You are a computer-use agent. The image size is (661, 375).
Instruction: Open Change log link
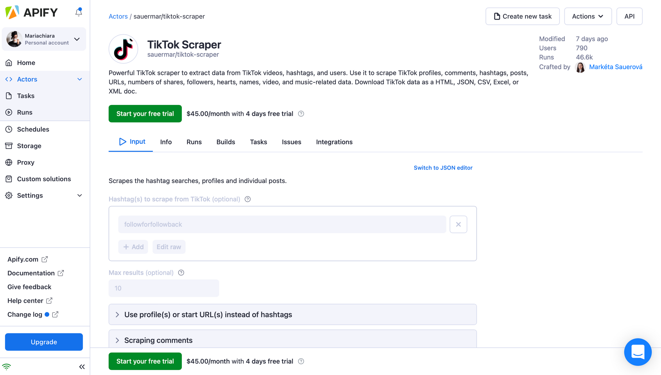(33, 315)
